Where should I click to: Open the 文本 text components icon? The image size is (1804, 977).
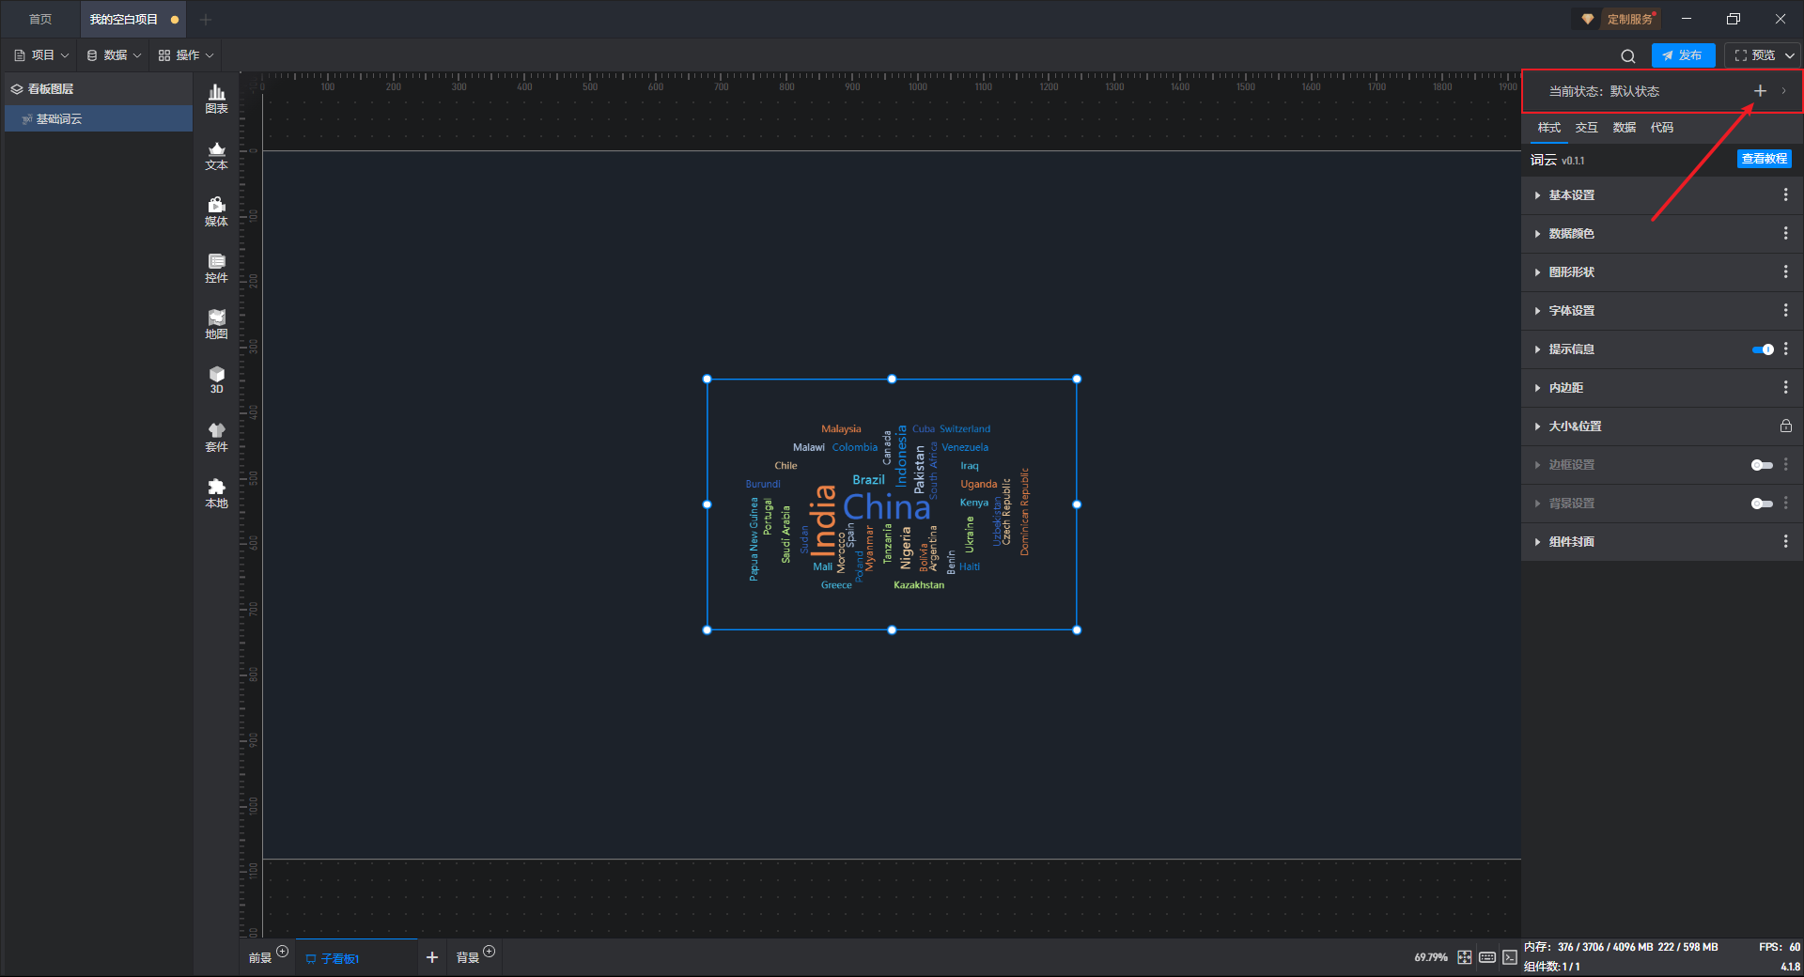tap(216, 155)
